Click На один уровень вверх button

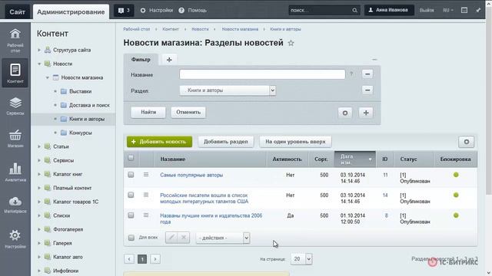(x=295, y=142)
